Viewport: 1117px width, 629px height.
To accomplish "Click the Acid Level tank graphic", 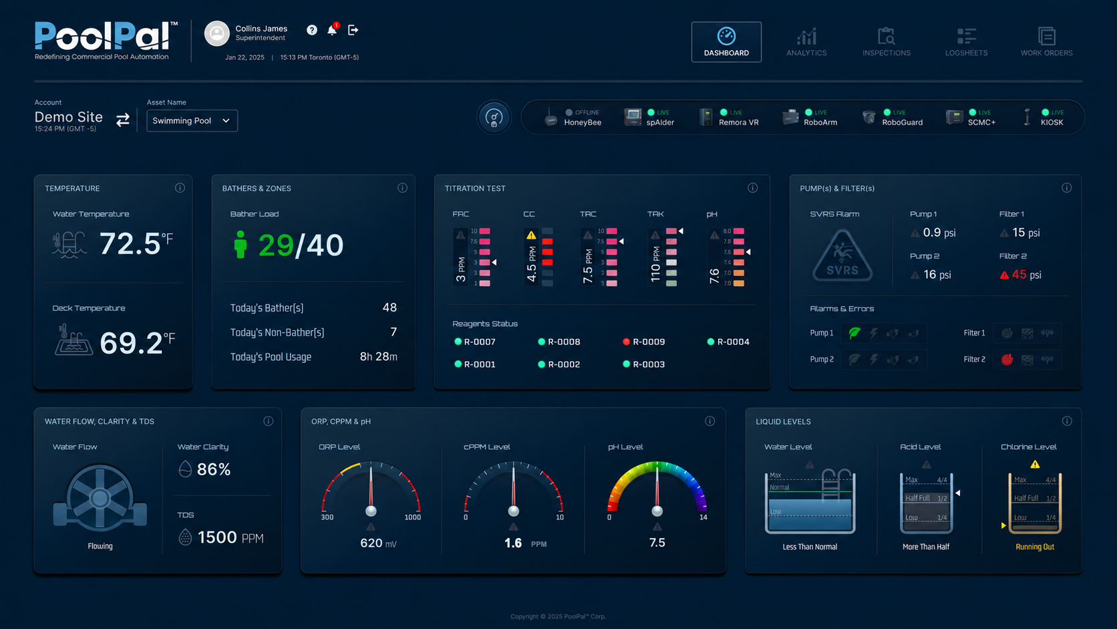I will pyautogui.click(x=926, y=503).
